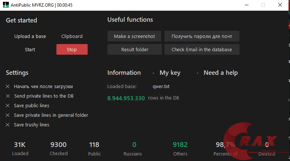Open the 'Need a help' tab
The width and height of the screenshot is (290, 161).
(221, 73)
